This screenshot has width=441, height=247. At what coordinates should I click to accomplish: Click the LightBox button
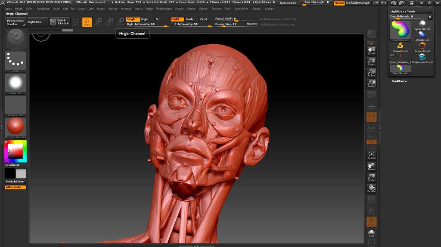(x=37, y=22)
